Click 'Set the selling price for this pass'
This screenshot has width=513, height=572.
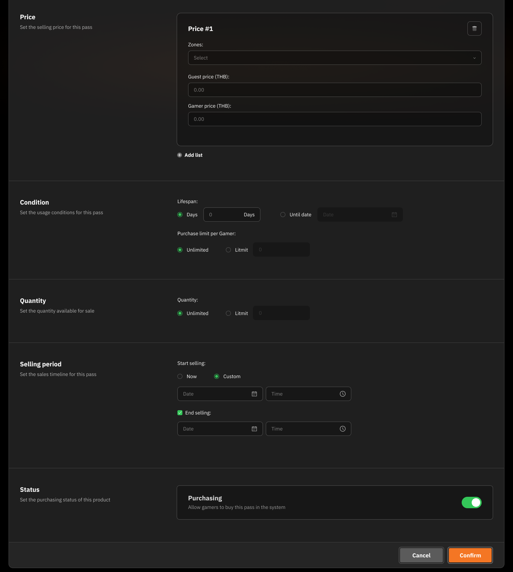(x=56, y=27)
